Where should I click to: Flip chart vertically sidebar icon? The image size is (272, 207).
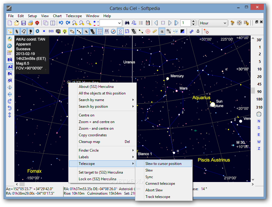(x=10, y=94)
